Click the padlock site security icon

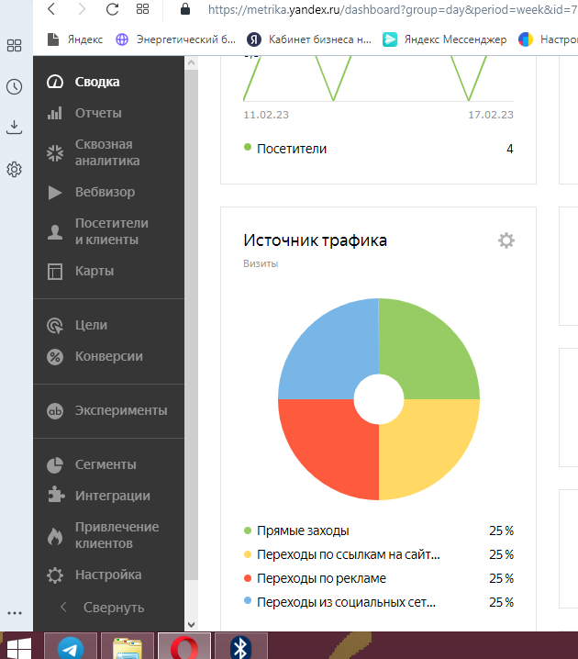click(x=184, y=9)
